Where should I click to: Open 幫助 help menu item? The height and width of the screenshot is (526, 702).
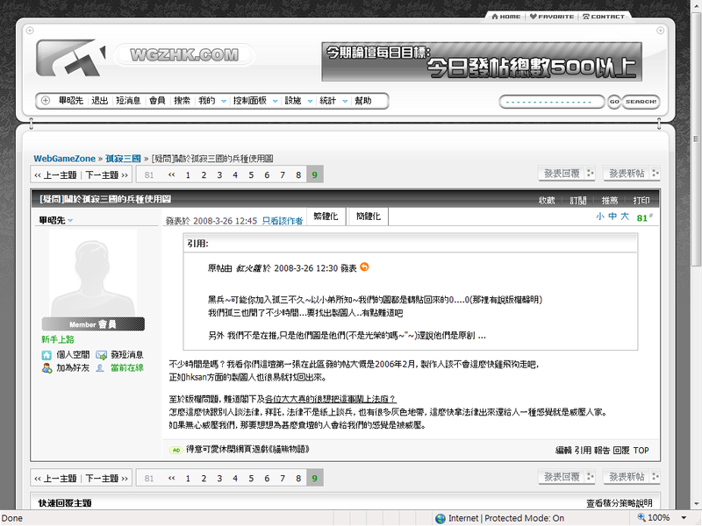point(363,101)
